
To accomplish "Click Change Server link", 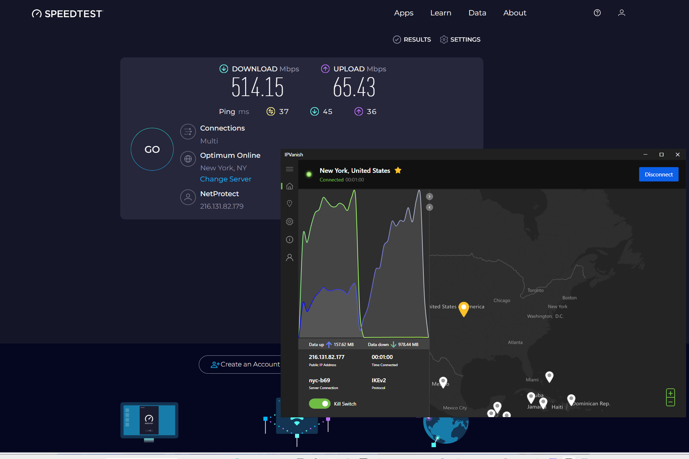I will coord(225,179).
